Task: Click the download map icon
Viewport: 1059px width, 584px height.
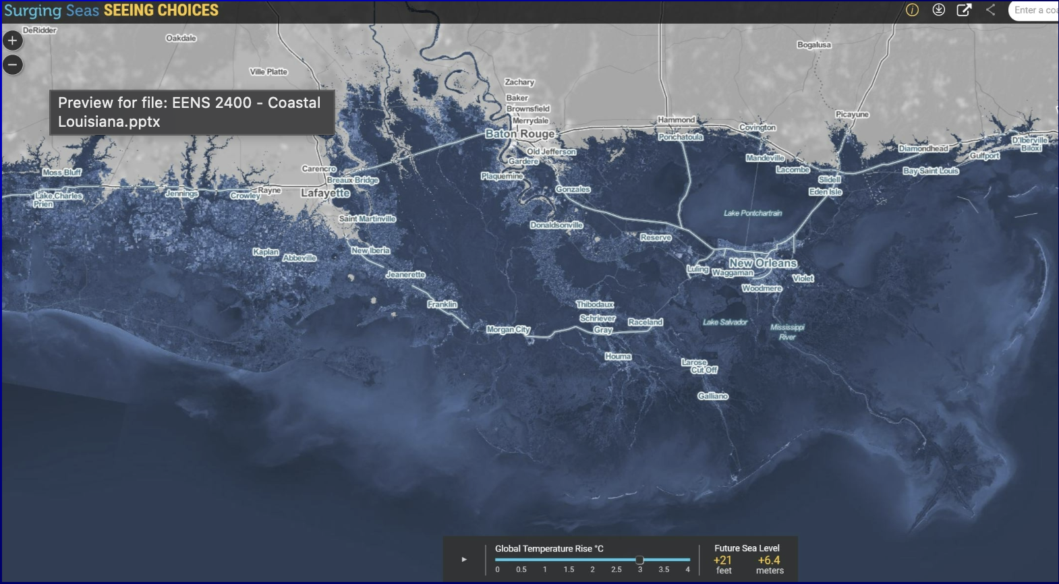Action: (938, 10)
